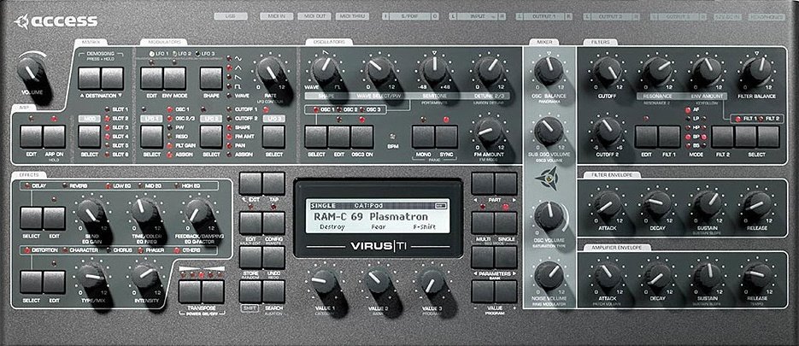Toggle the OSC3 On button
The width and height of the screenshot is (799, 346).
pyautogui.click(x=361, y=135)
